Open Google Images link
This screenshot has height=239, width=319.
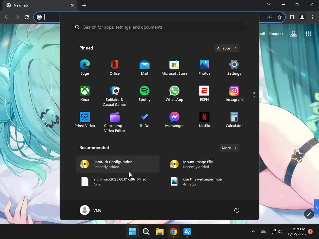coord(276,34)
